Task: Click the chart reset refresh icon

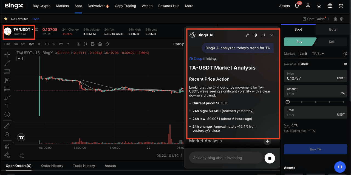Action: coord(107,44)
